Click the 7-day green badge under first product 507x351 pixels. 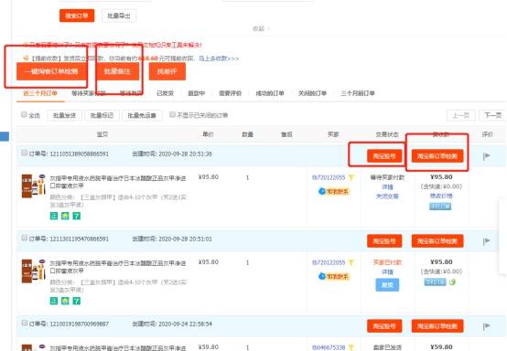[76, 216]
